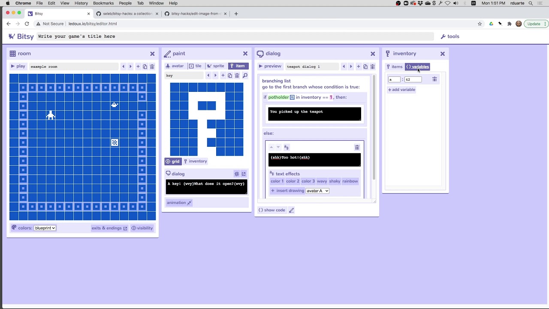Bookmark page with star icon
The width and height of the screenshot is (549, 309).
480,24
